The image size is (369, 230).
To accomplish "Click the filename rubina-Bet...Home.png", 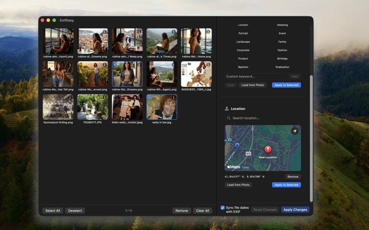I will tap(196, 57).
